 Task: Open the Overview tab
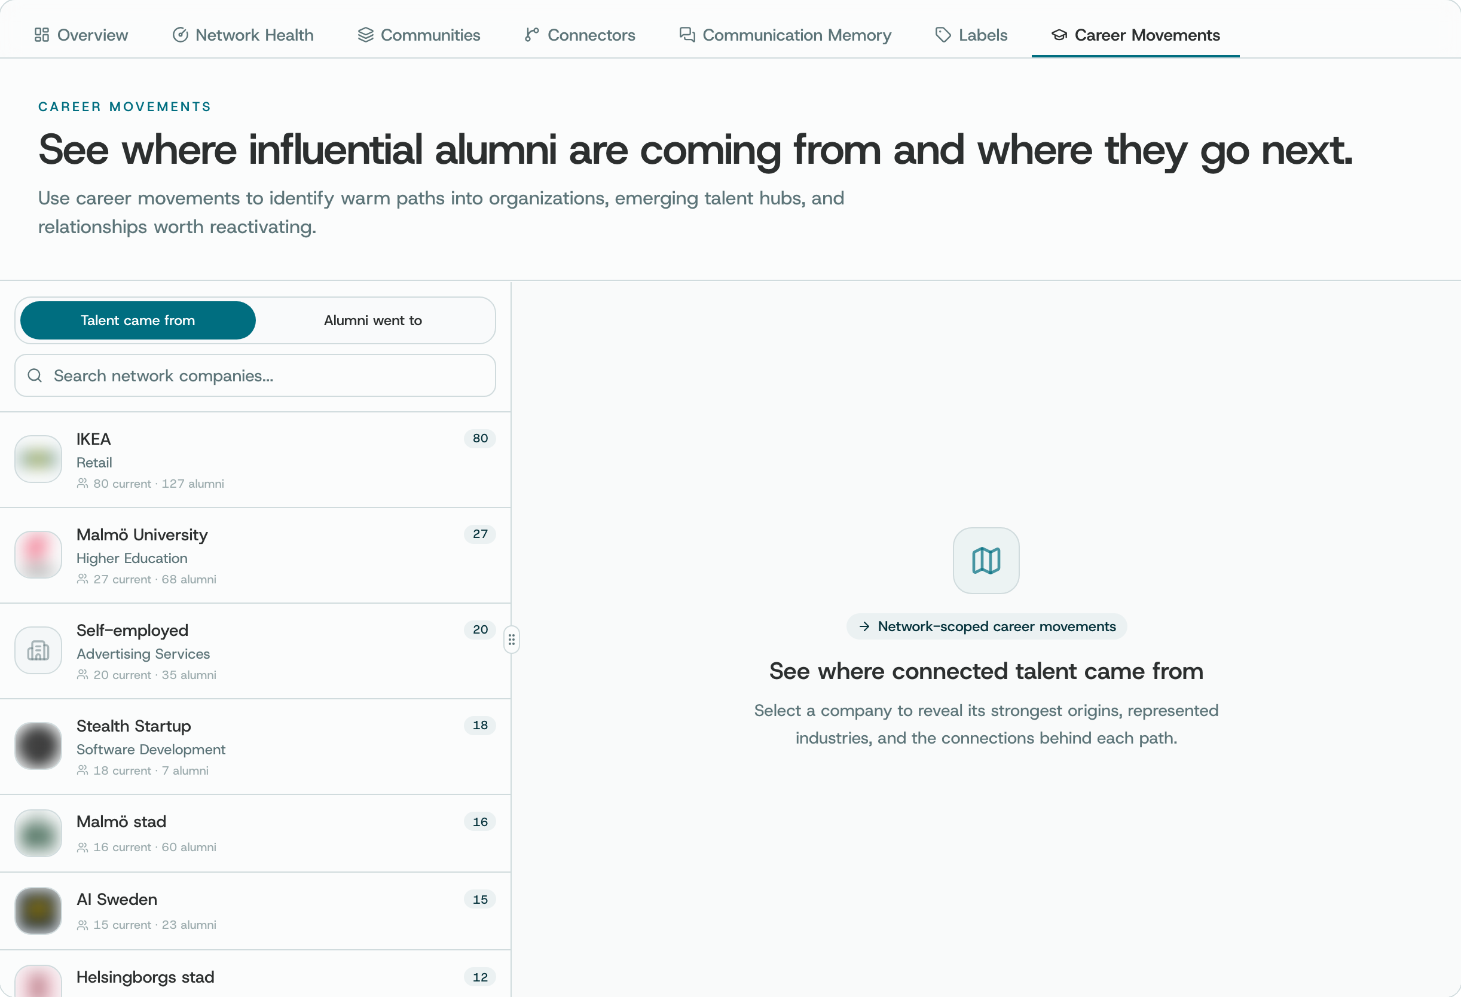coord(81,35)
